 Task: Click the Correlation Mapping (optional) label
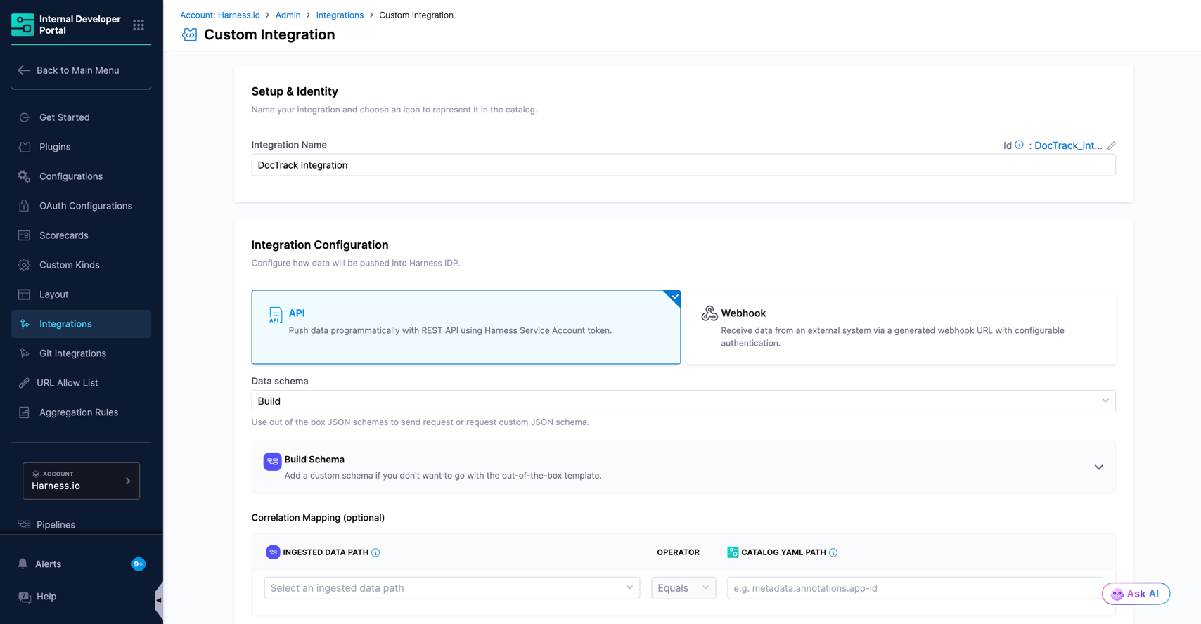click(318, 518)
